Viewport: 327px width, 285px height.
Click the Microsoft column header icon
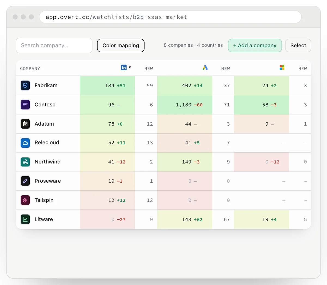[282, 67]
